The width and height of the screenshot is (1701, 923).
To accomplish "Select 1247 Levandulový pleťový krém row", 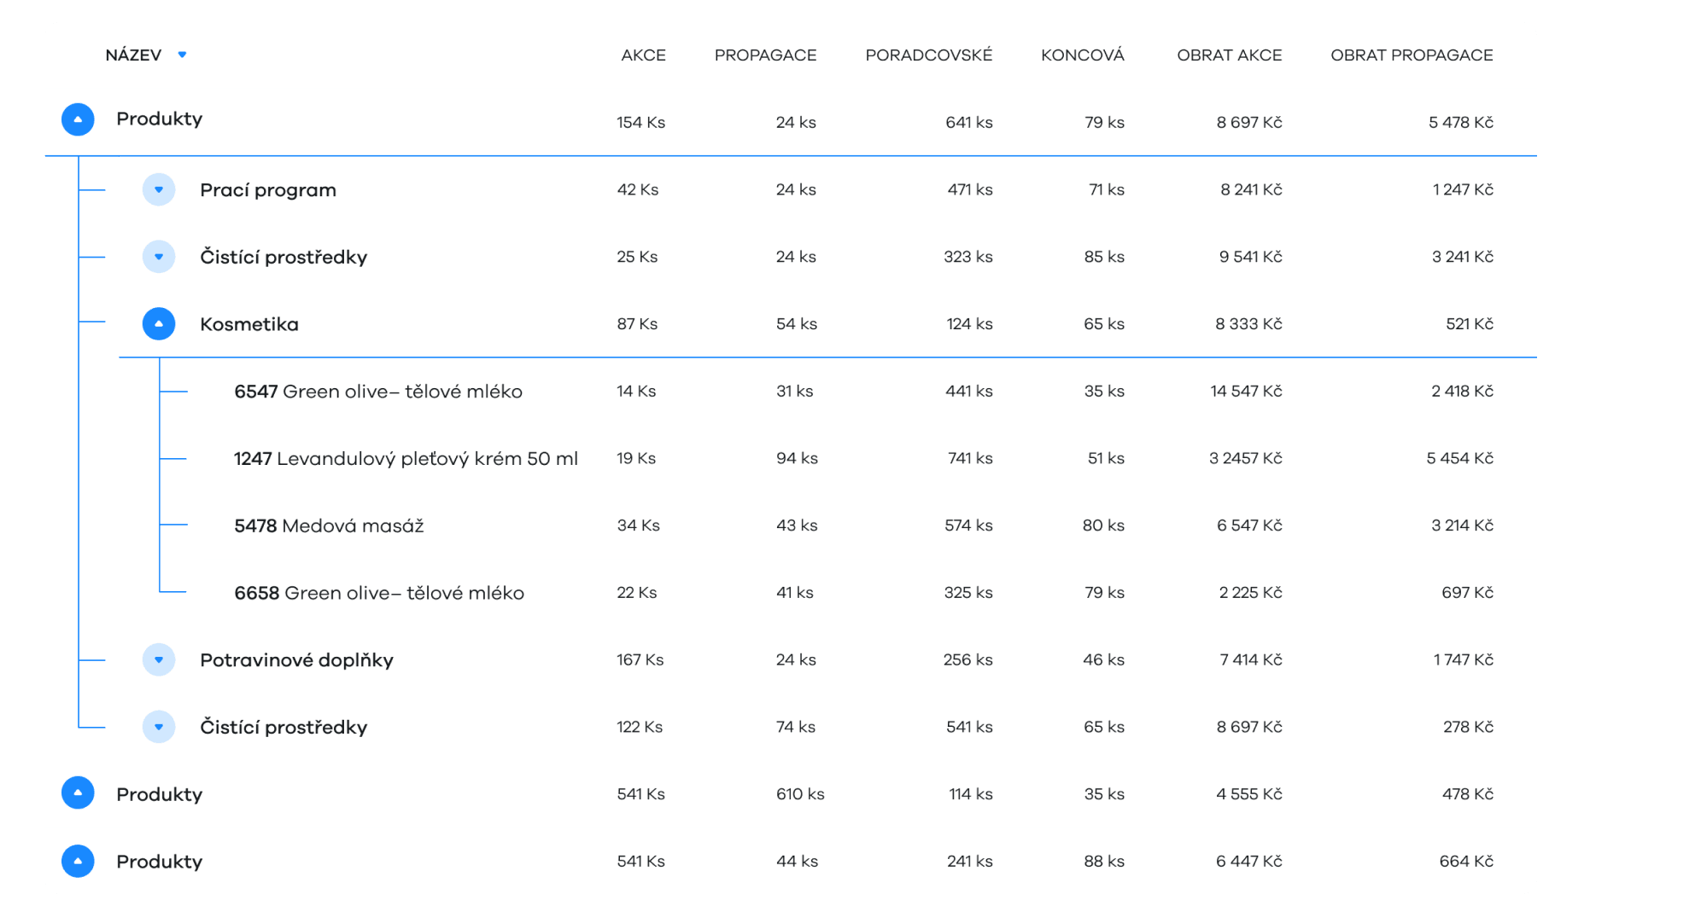I will (x=406, y=459).
